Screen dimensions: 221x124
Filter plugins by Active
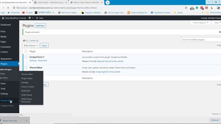tap(33, 41)
